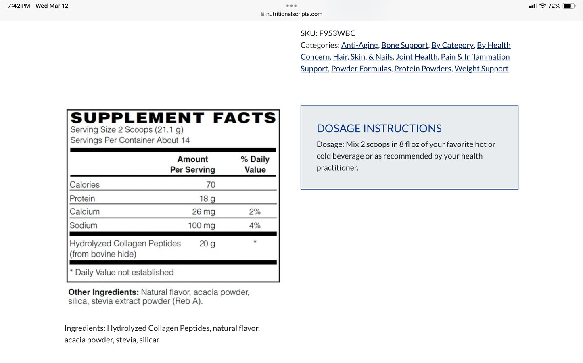Tap the Wi-Fi status icon

point(543,6)
